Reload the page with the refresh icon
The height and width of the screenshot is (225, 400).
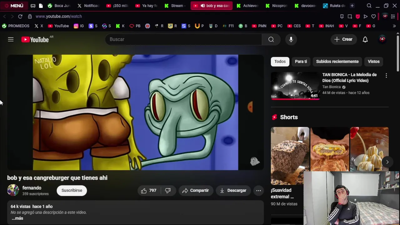20,16
